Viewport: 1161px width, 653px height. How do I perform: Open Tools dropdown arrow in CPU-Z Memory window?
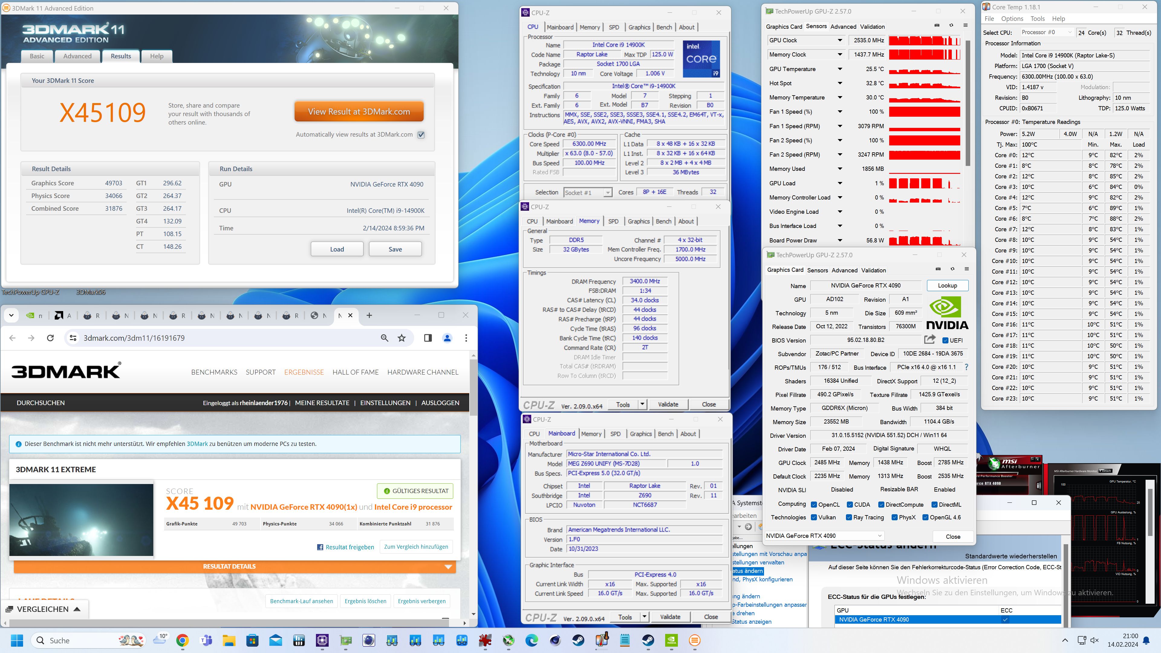[x=643, y=404]
